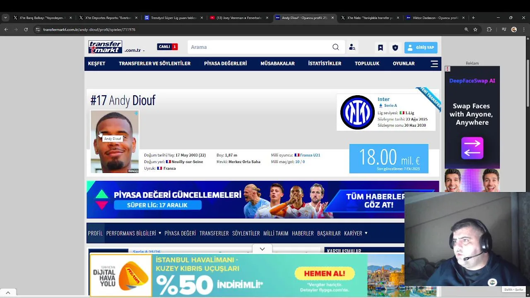The width and height of the screenshot is (530, 298).
Task: Select the SÖYLENTİLER tab
Action: coord(246,233)
